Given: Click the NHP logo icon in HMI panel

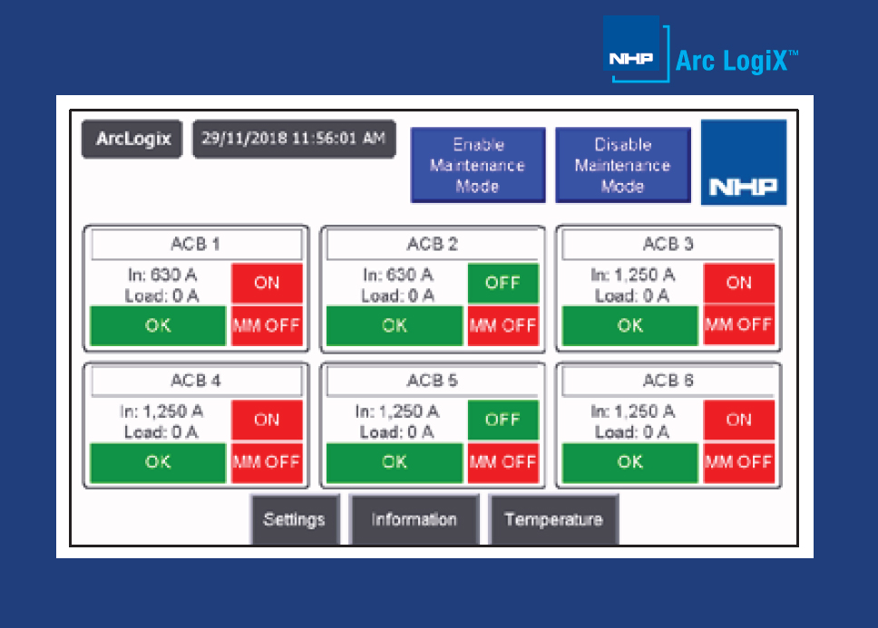Looking at the screenshot, I should (x=743, y=163).
